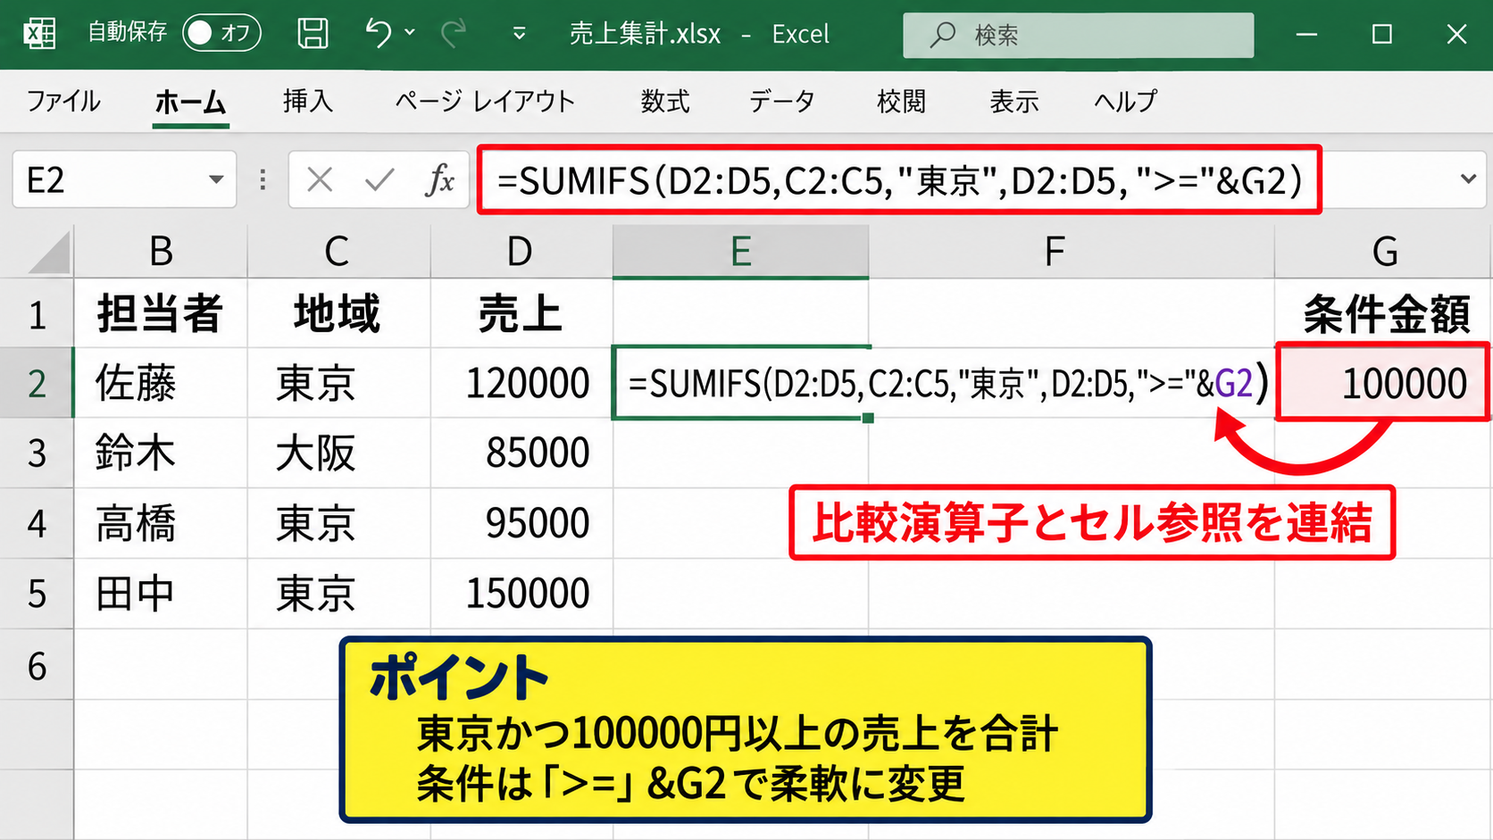Screen dimensions: 1493x840
Task: Minimize the Excel window
Action: click(x=1307, y=34)
